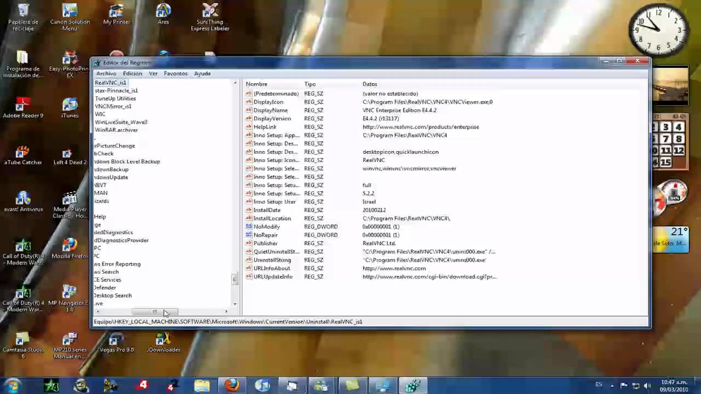Select the (Predeterminado) registry value

point(276,94)
